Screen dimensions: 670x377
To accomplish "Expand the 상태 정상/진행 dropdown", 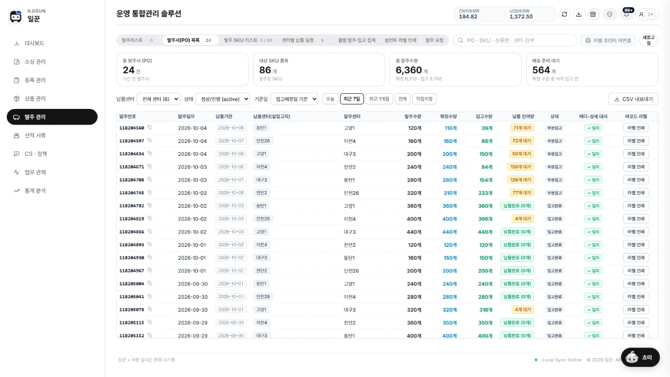I will tap(223, 99).
